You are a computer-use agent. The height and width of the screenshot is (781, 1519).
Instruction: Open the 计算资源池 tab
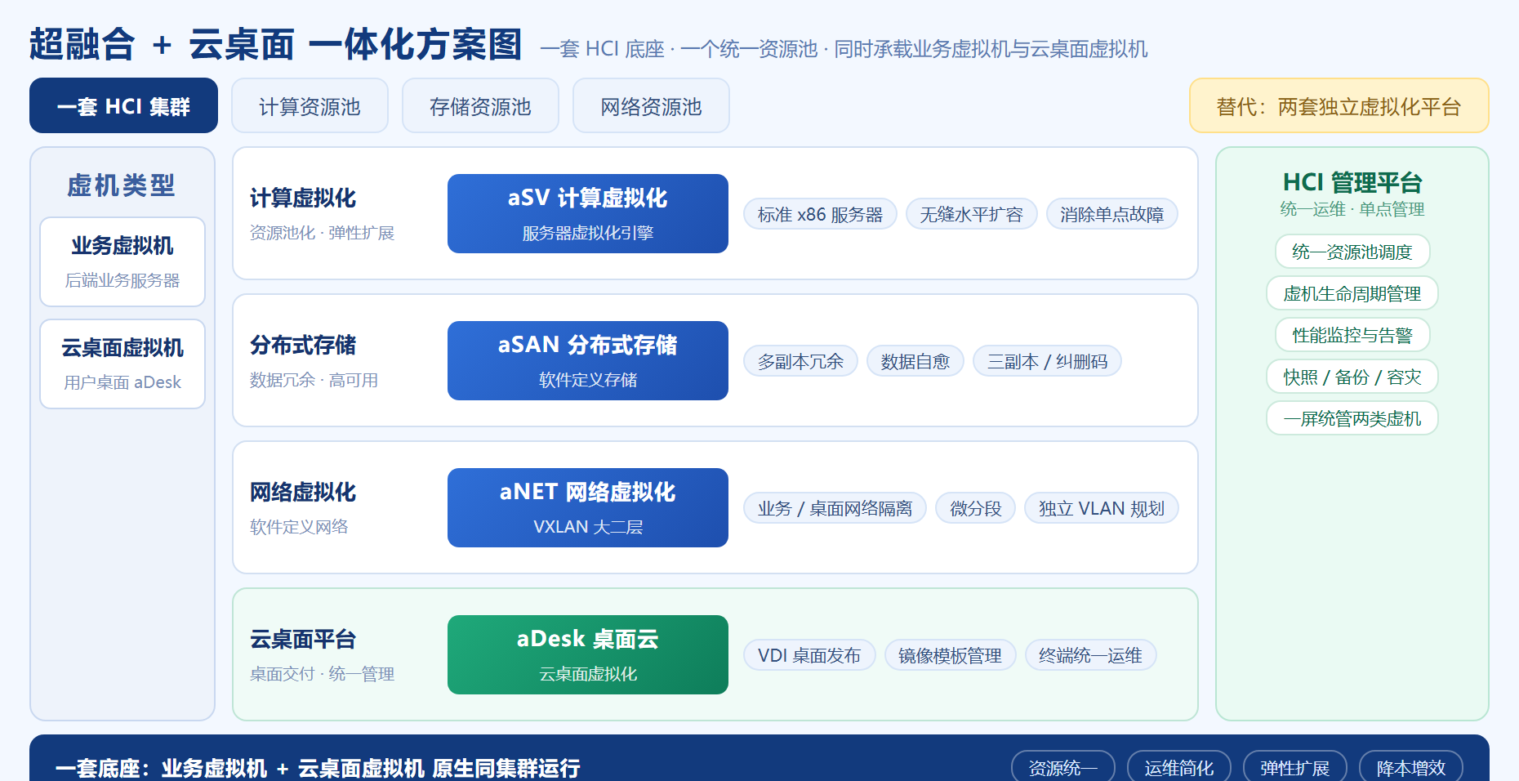pyautogui.click(x=310, y=105)
